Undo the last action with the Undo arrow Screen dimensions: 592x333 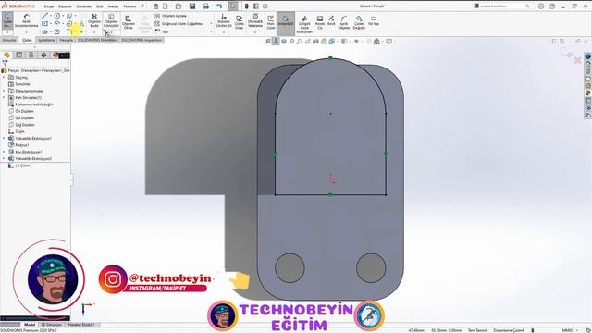click(x=219, y=6)
